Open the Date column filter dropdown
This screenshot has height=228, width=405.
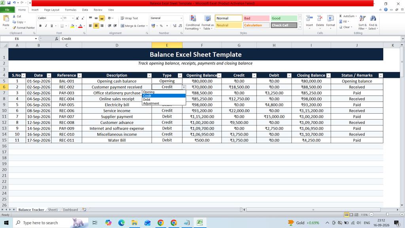[x=49, y=76]
